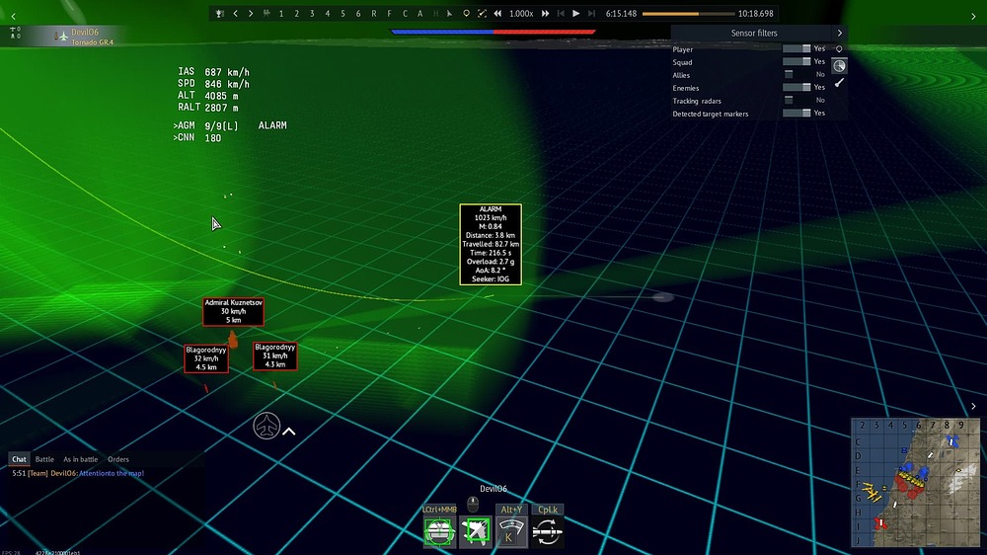Select camera view 6 in toolbar
This screenshot has width=987, height=555.
(358, 13)
